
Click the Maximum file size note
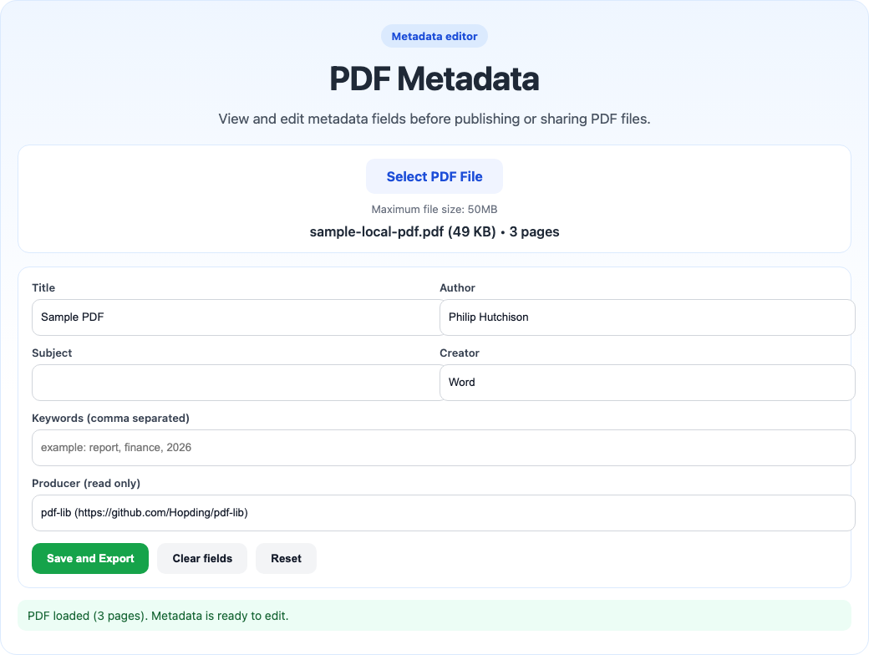pos(434,210)
